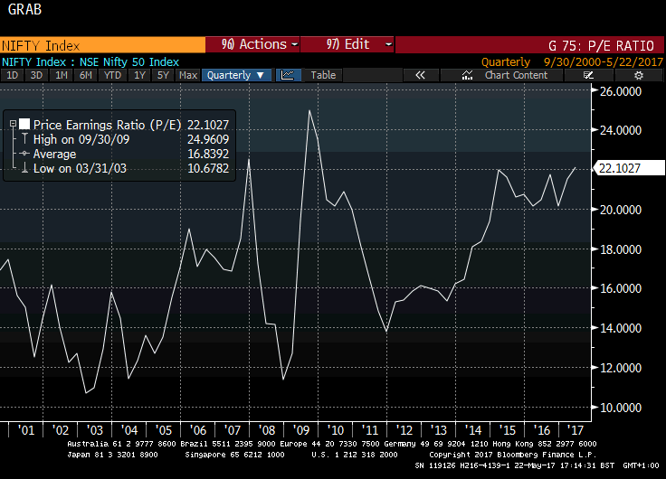666x479 pixels.
Task: Select the YTD time range
Action: (112, 76)
